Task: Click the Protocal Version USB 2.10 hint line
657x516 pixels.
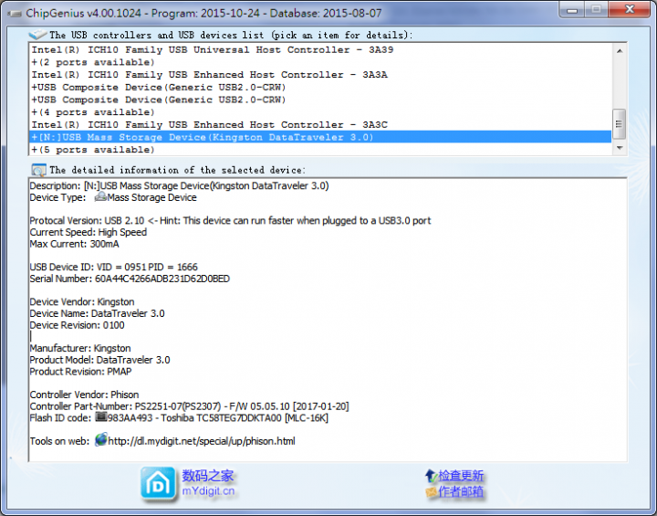Action: click(x=230, y=221)
